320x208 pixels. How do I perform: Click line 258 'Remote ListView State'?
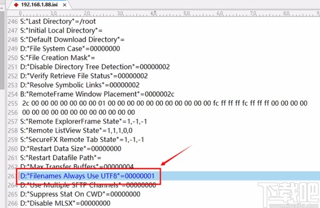coord(76,130)
